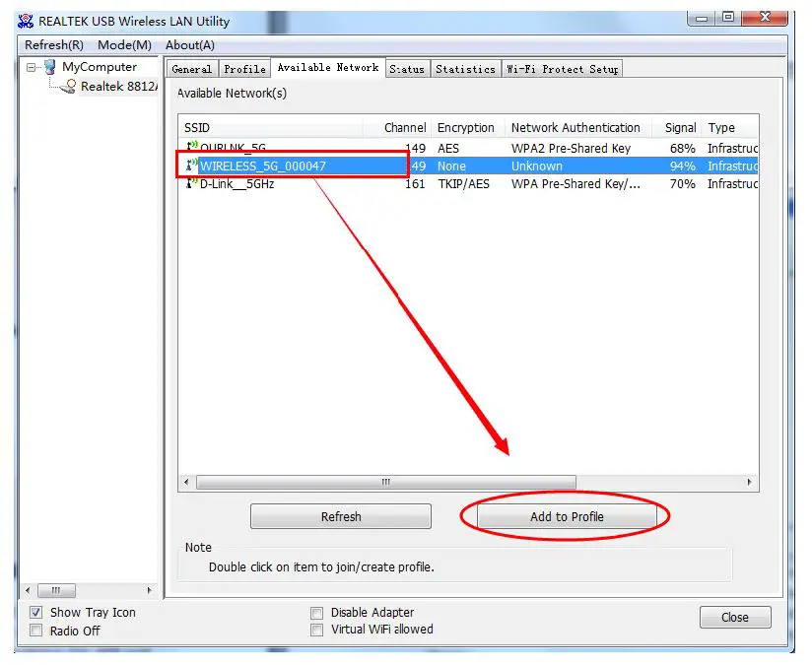The width and height of the screenshot is (812, 665).
Task: Click the tree panel scroll left arrow
Action: click(28, 590)
